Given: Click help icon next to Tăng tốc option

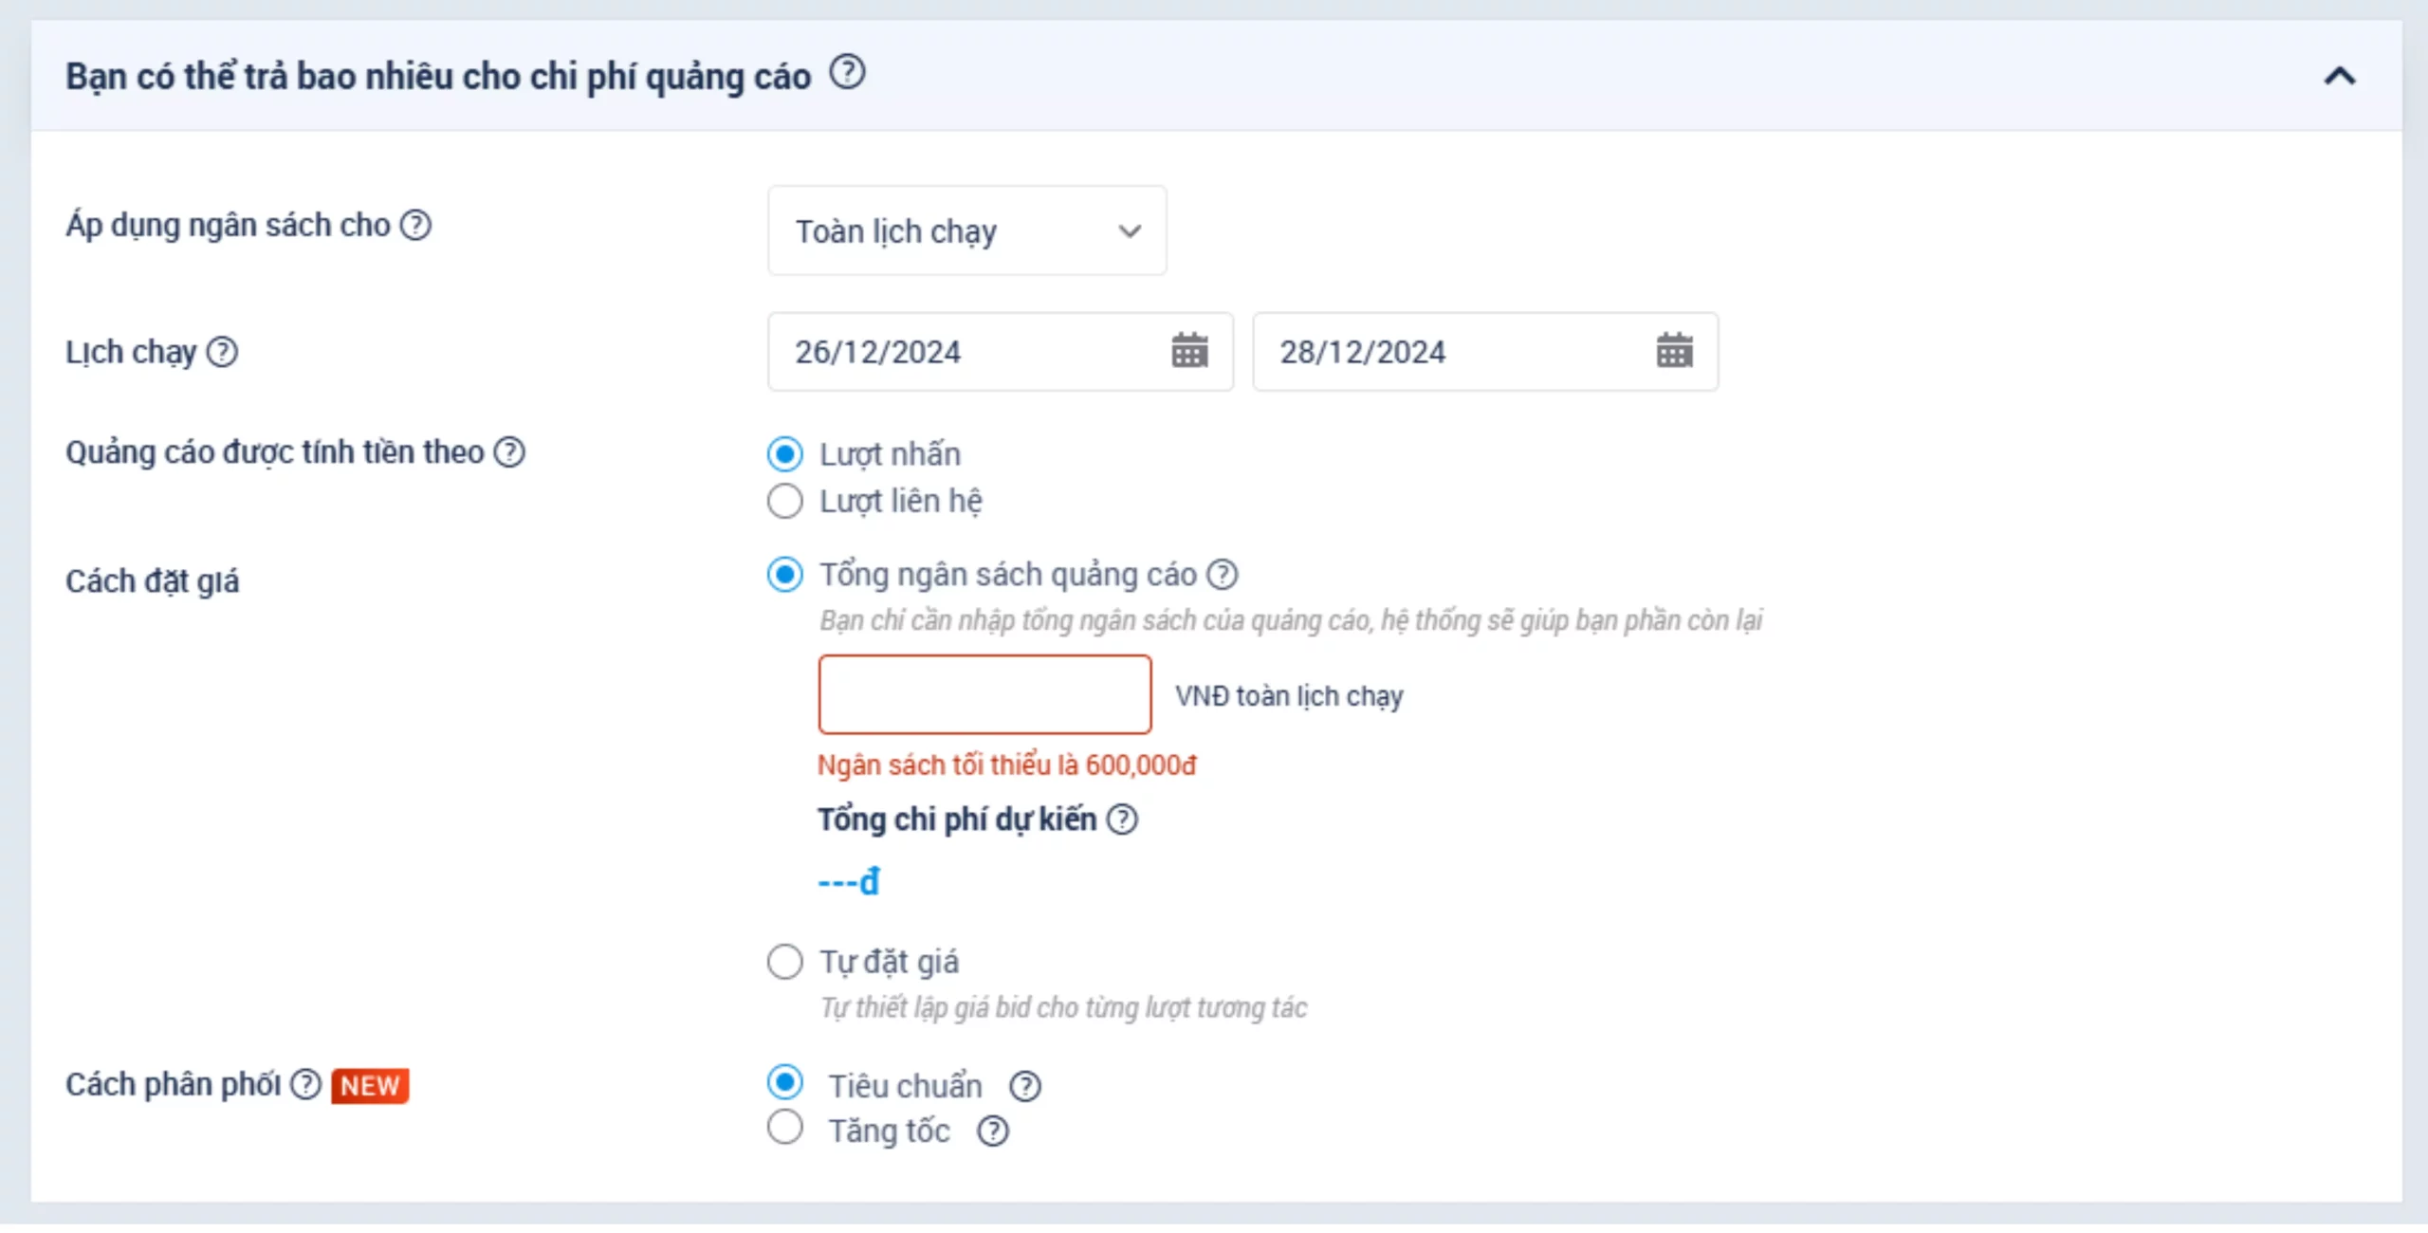Looking at the screenshot, I should click(992, 1132).
